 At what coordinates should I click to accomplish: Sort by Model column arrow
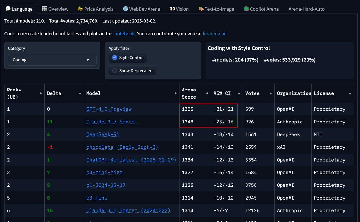(175, 93)
